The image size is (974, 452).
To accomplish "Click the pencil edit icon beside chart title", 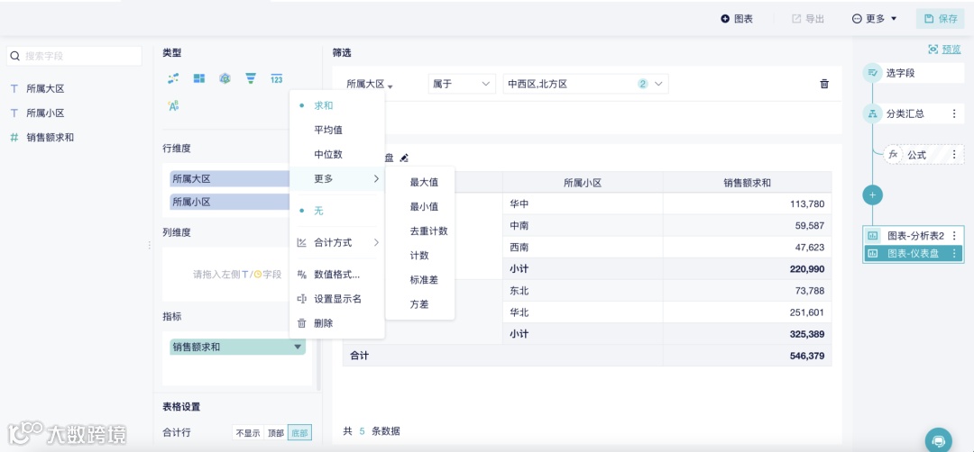I will pyautogui.click(x=404, y=158).
